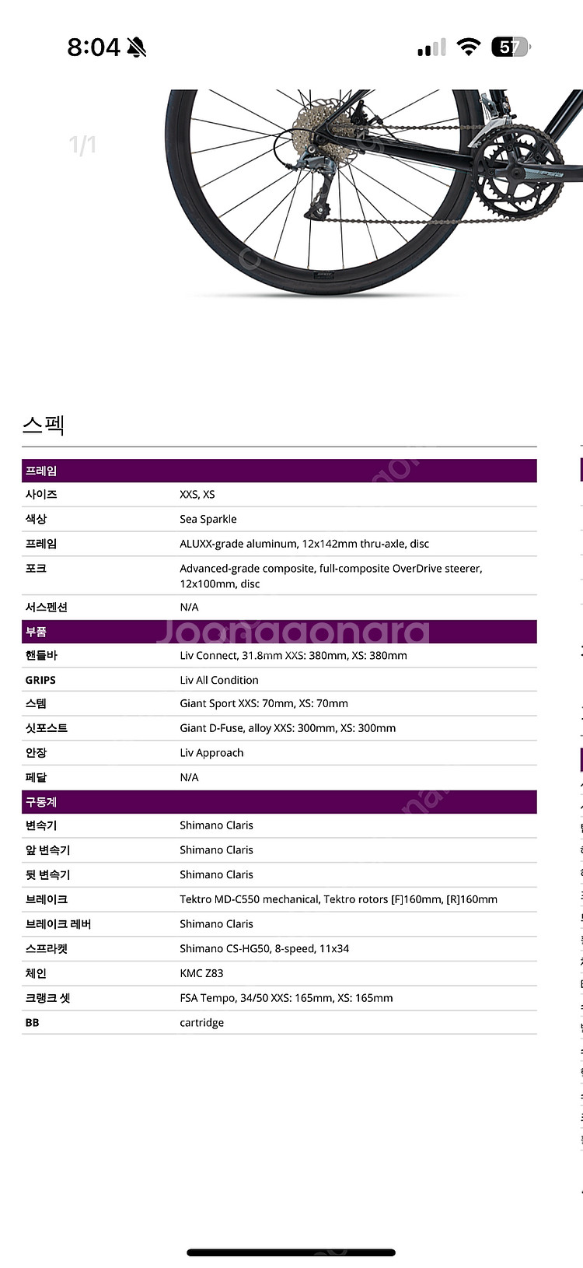Tap the BB row label
583x1268 pixels.
[x=32, y=1023]
